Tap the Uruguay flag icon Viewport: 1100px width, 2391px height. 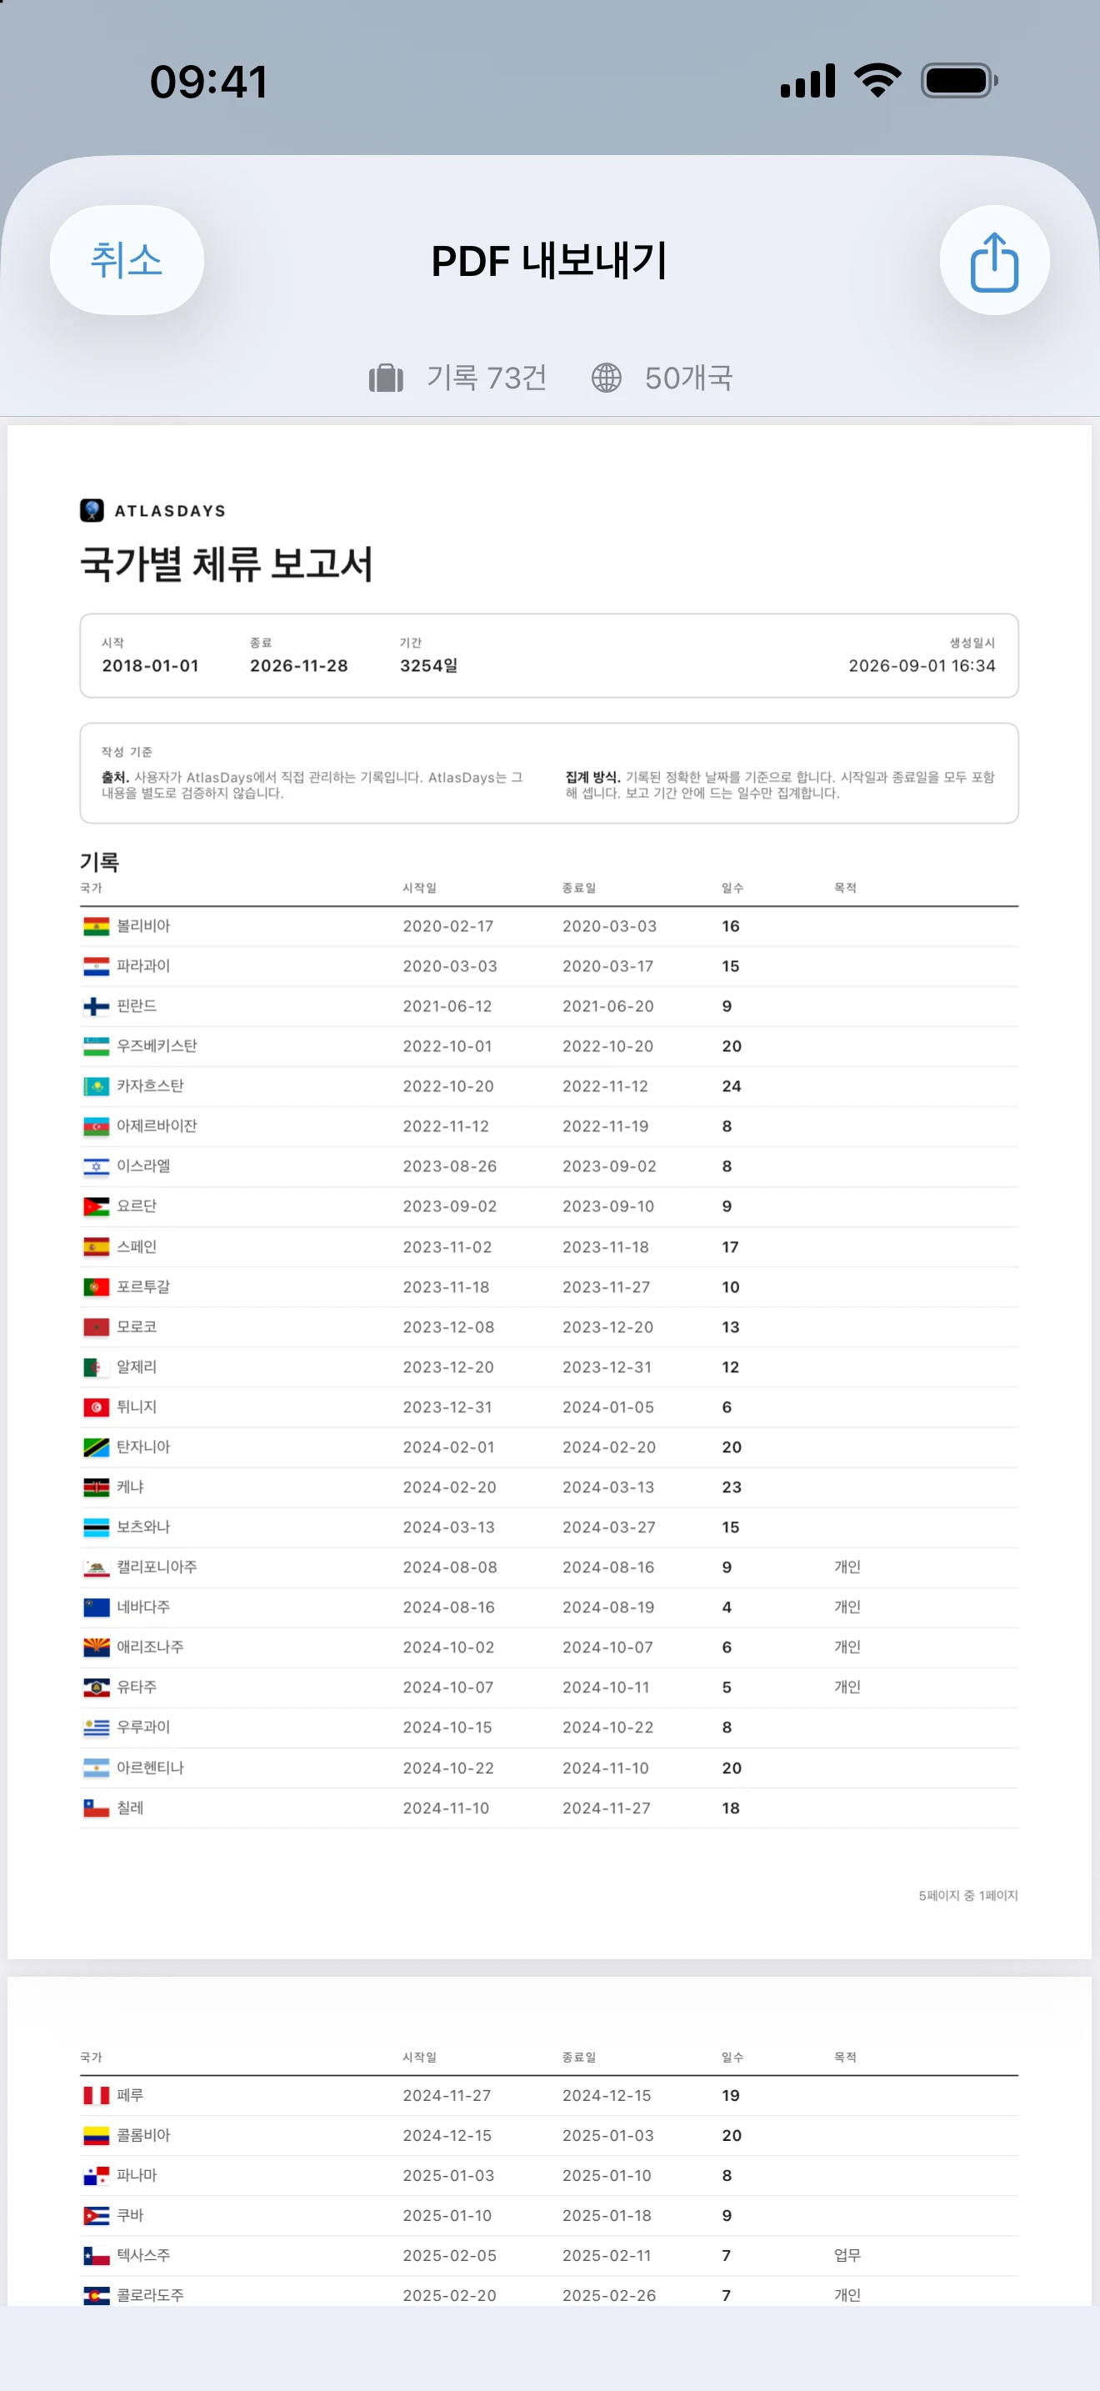[97, 1727]
